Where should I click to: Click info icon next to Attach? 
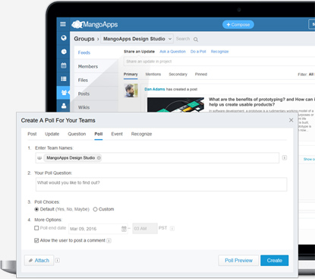(x=58, y=260)
